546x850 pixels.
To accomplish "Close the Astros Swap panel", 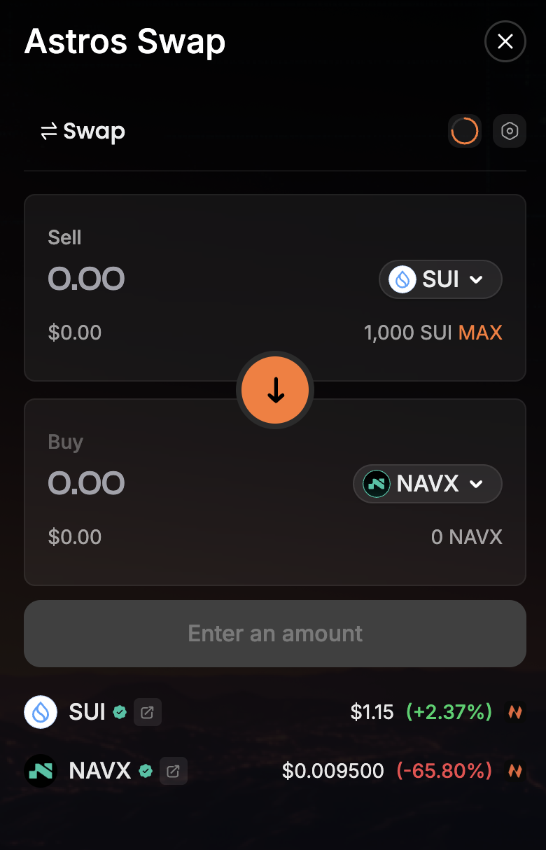I will (505, 42).
